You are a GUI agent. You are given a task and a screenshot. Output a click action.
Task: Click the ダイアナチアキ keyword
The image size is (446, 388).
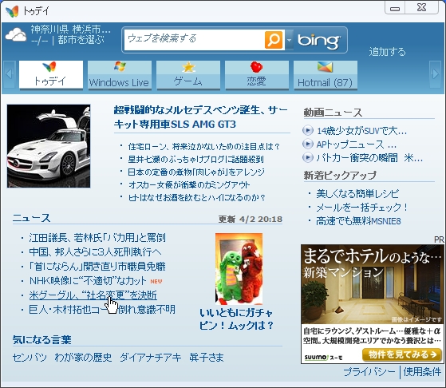pos(151,357)
